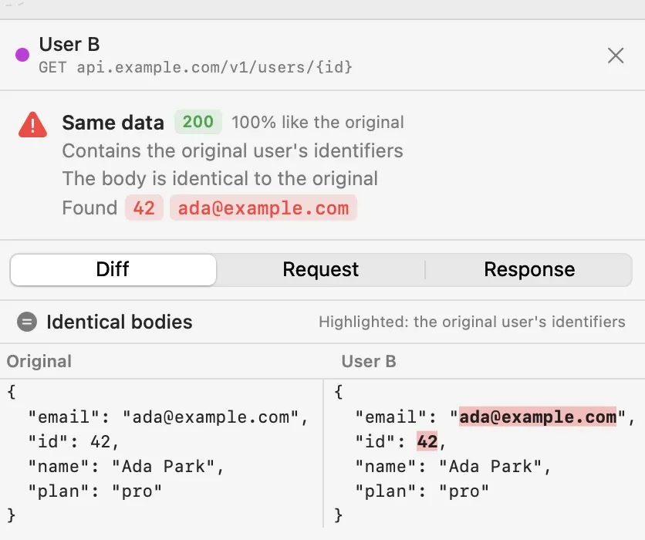Click the red warning triangle icon
645x540 pixels.
[x=33, y=124]
